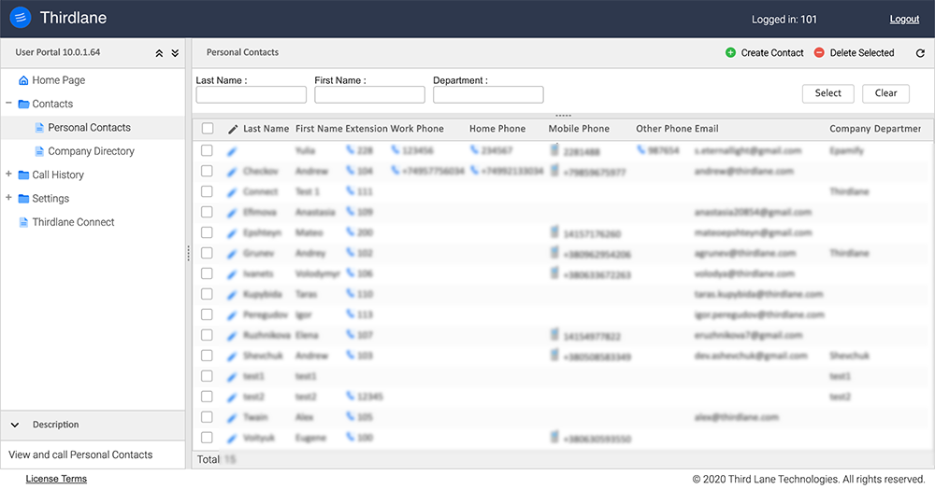Edit the Shevchuk contact with pencil icon
The image size is (935, 489).
point(232,356)
